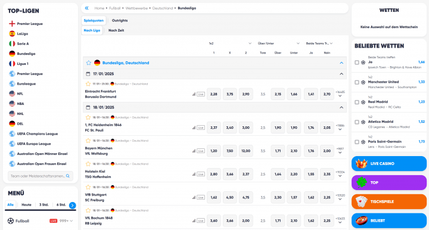Click blue arrow next to 6 Std. filter
The image size is (429, 230).
(73, 205)
